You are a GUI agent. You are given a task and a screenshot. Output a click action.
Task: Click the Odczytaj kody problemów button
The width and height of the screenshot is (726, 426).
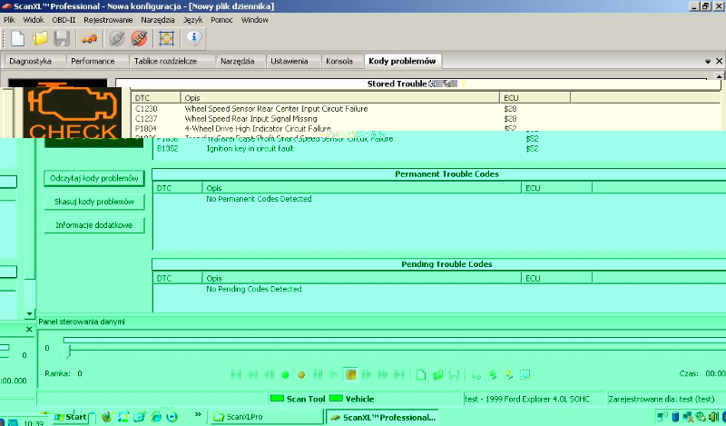(x=94, y=178)
